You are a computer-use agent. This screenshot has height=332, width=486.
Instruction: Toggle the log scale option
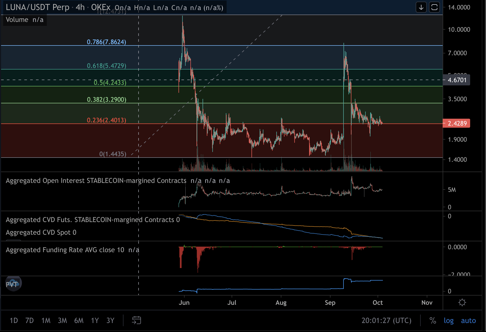pyautogui.click(x=448, y=320)
